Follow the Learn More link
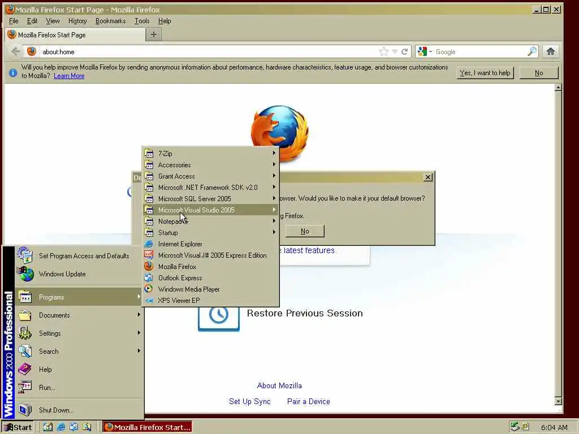Image resolution: width=579 pixels, height=434 pixels. [69, 76]
